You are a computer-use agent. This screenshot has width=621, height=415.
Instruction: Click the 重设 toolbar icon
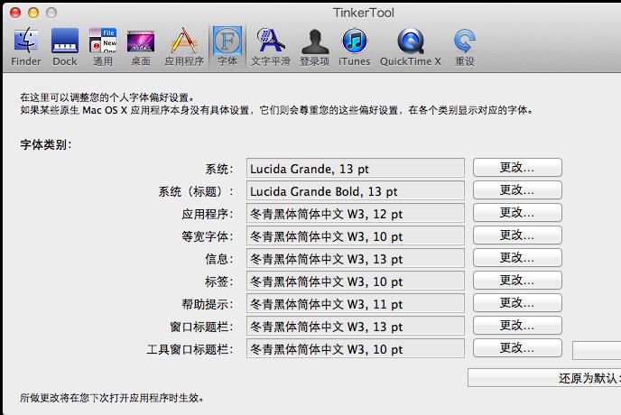point(465,47)
